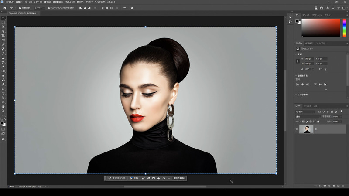Select the Gradient tool
The width and height of the screenshot is (349, 196).
3,71
